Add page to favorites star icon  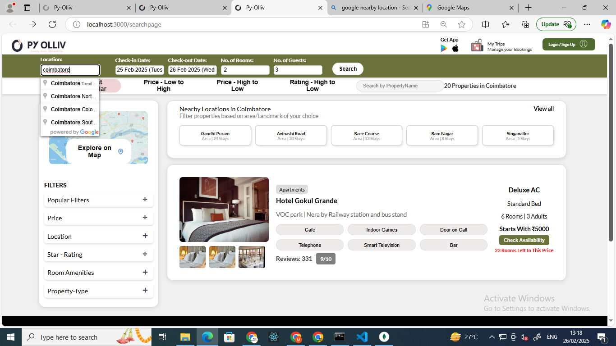461,24
